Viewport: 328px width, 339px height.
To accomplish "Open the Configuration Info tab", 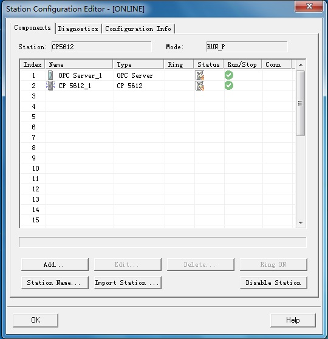I will [x=138, y=29].
